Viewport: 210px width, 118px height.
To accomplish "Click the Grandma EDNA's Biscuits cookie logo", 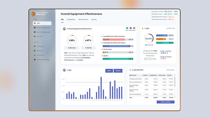I will (x=33, y=14).
